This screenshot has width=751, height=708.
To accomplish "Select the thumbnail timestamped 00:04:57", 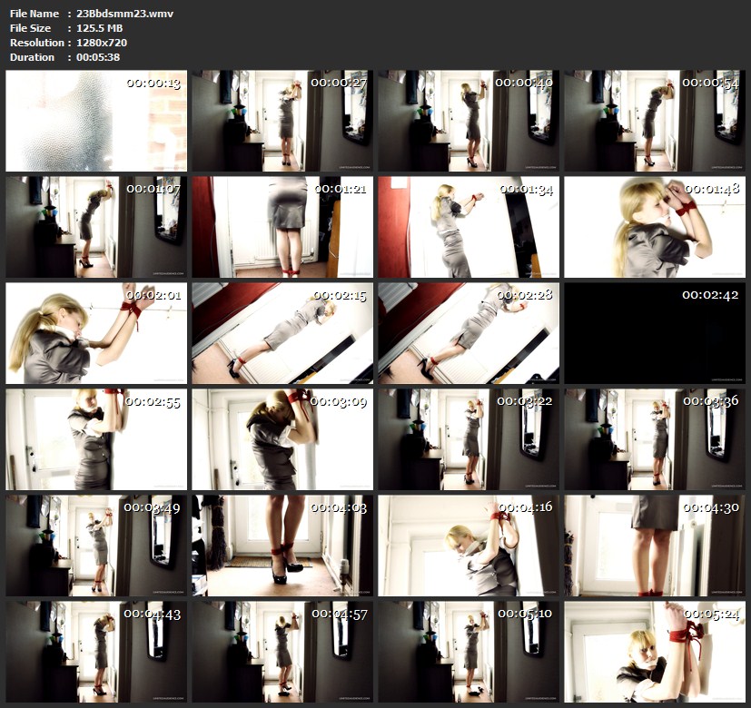I will [282, 652].
